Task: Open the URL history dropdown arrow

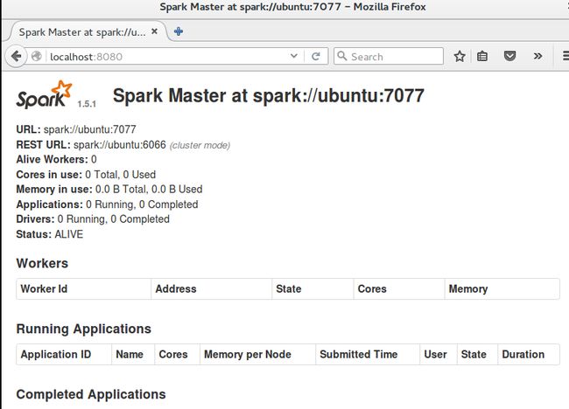Action: click(x=294, y=56)
